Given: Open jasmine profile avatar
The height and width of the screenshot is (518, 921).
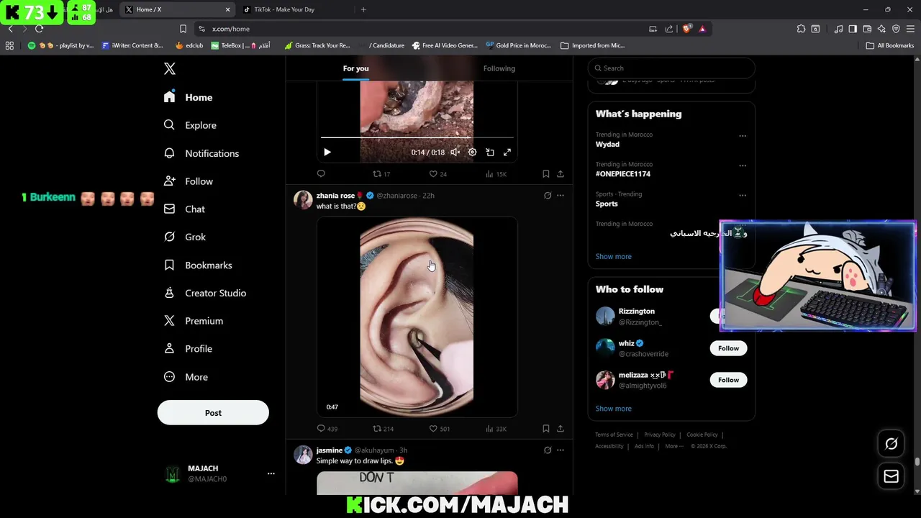Looking at the screenshot, I should tap(303, 454).
